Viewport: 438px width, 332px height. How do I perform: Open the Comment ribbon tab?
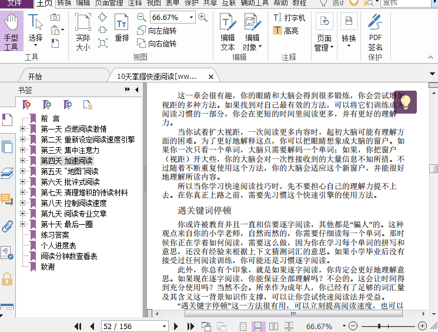135,4
